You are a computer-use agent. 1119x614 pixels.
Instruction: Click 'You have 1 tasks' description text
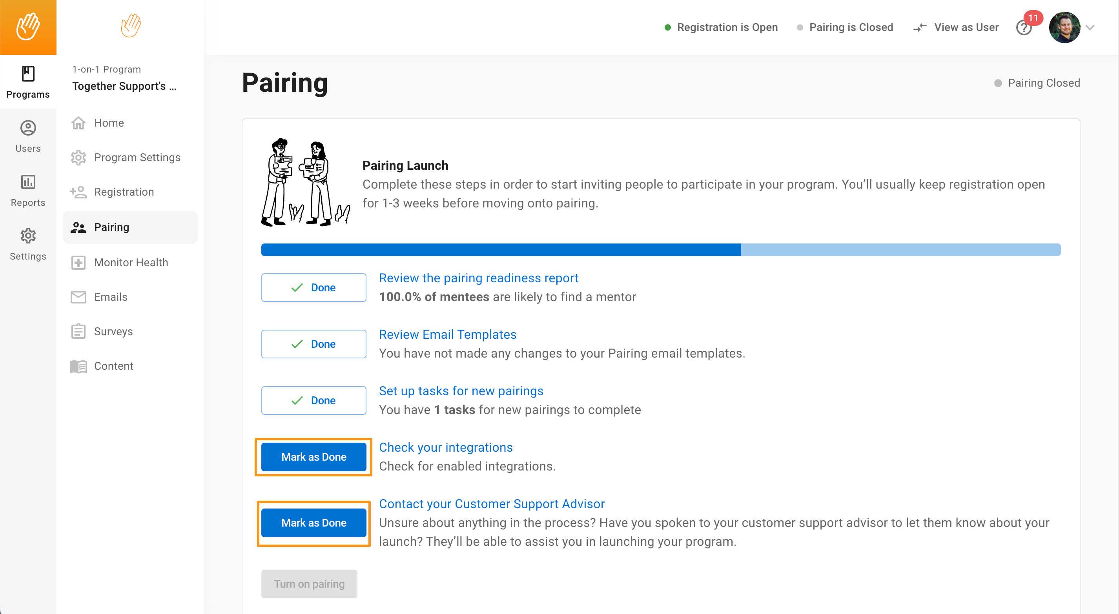[510, 409]
